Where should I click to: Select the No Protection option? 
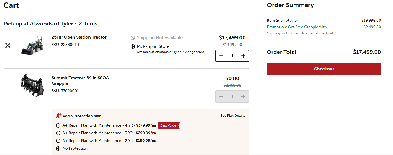coord(58,148)
